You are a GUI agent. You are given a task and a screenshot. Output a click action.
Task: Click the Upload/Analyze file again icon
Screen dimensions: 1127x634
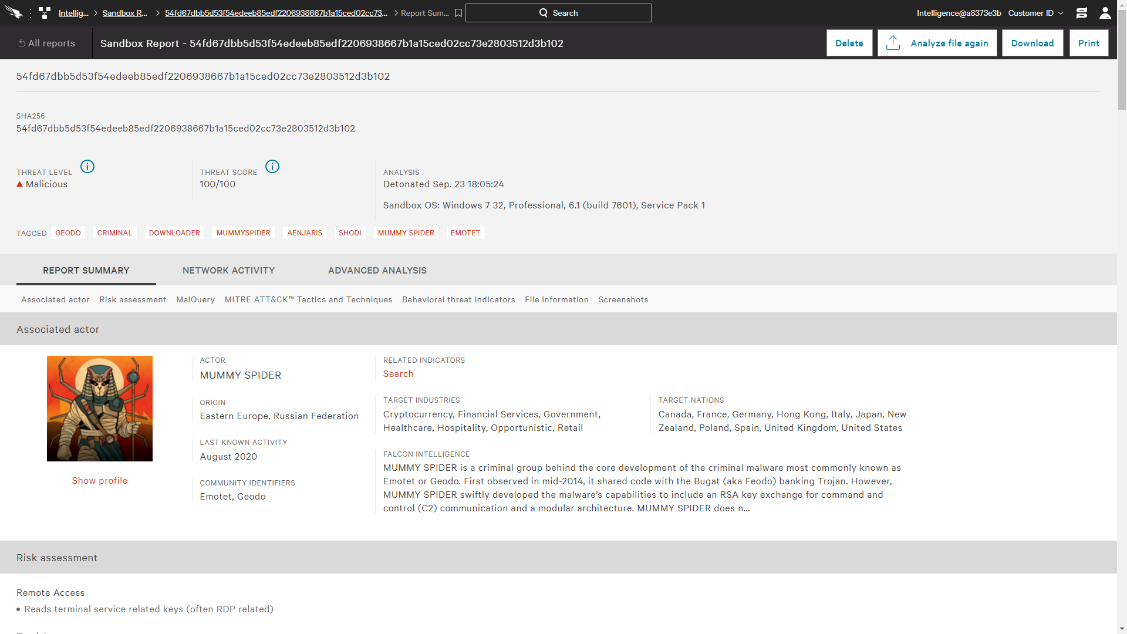click(892, 43)
